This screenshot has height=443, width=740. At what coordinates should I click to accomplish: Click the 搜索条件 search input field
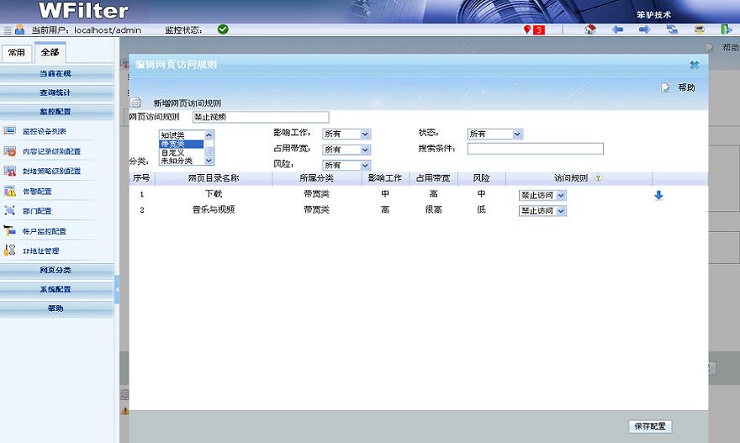pos(535,149)
